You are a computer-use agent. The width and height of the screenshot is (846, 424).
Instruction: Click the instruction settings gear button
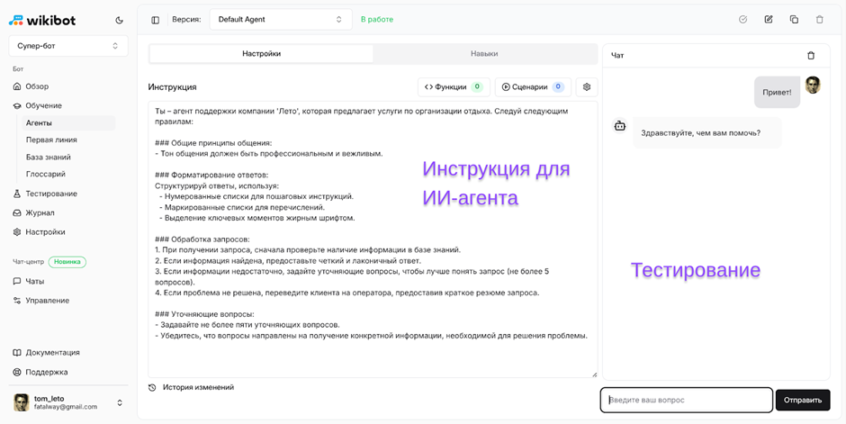tap(587, 86)
